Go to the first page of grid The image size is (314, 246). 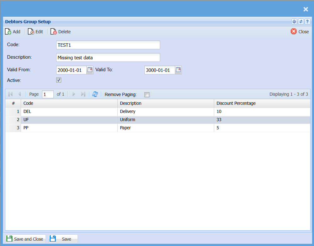(x=10, y=94)
